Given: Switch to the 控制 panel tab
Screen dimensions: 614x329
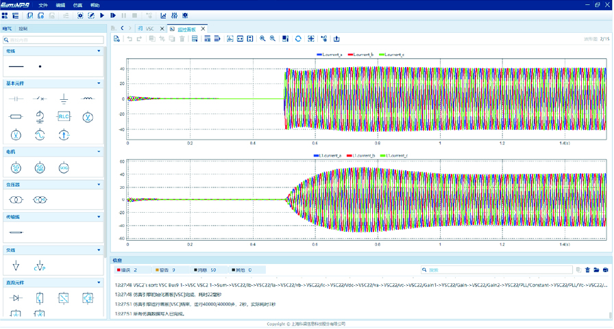Looking at the screenshot, I should coord(23,29).
